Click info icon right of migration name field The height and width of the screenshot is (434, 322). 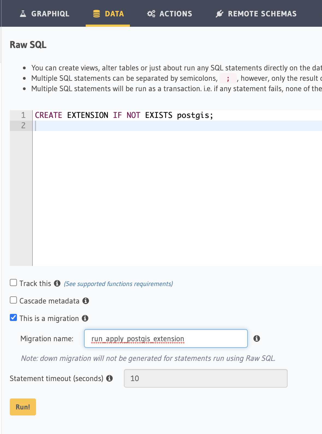[257, 338]
